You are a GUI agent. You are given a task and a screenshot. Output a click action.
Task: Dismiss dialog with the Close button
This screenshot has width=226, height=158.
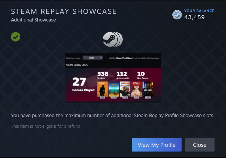coord(200,145)
